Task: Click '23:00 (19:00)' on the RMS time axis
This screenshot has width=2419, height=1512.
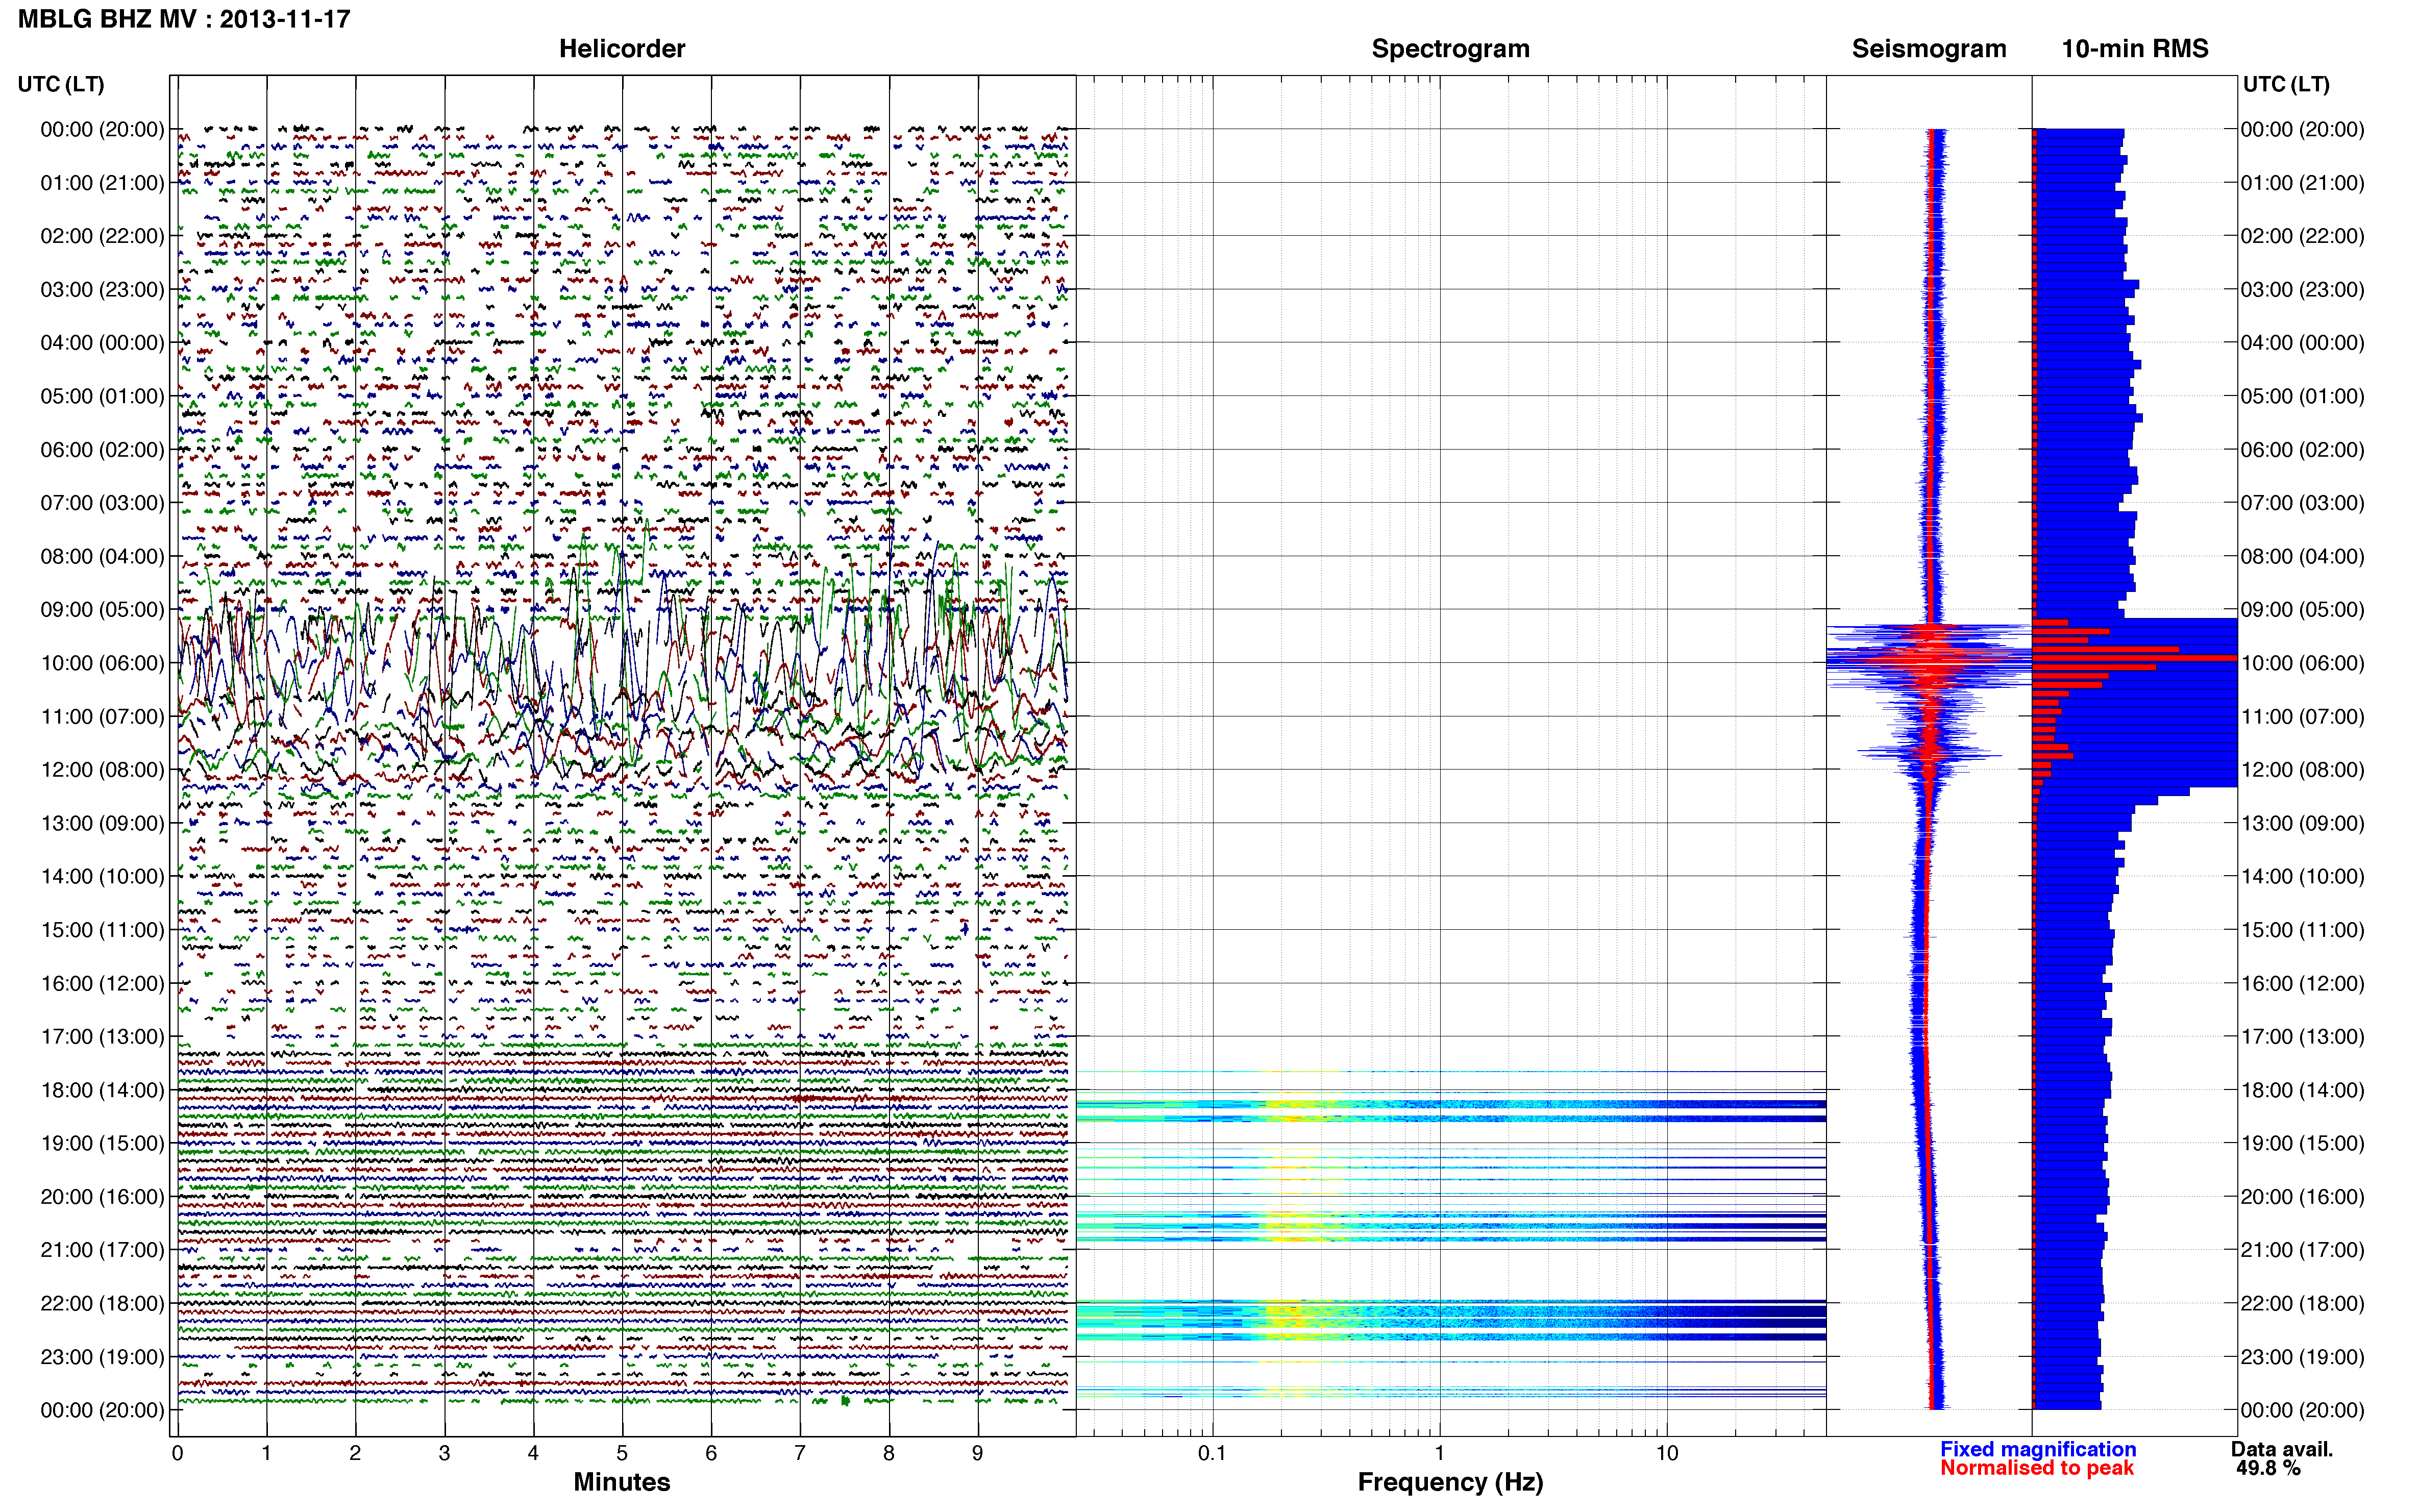Action: click(2302, 1357)
